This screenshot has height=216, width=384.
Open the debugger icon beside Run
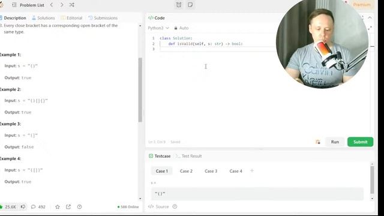point(318,142)
